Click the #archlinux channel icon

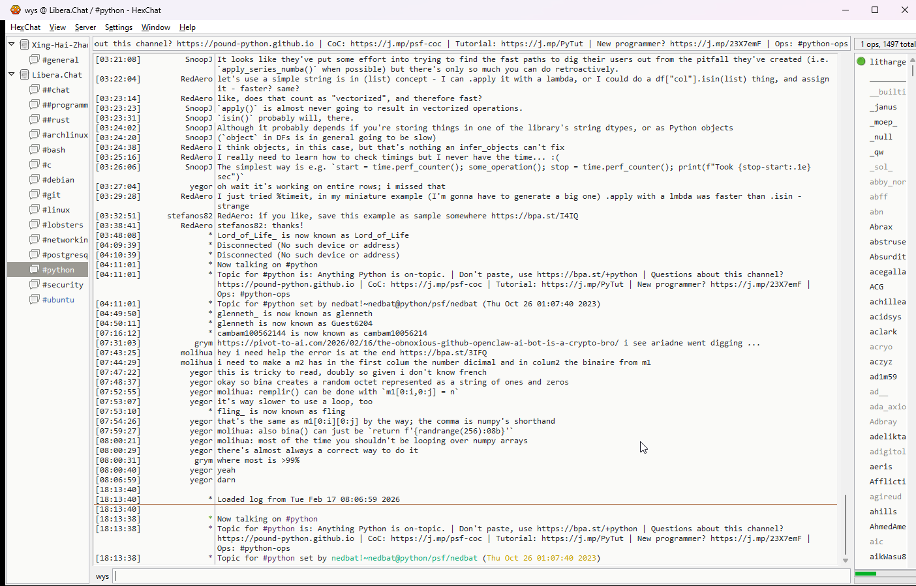pos(35,134)
